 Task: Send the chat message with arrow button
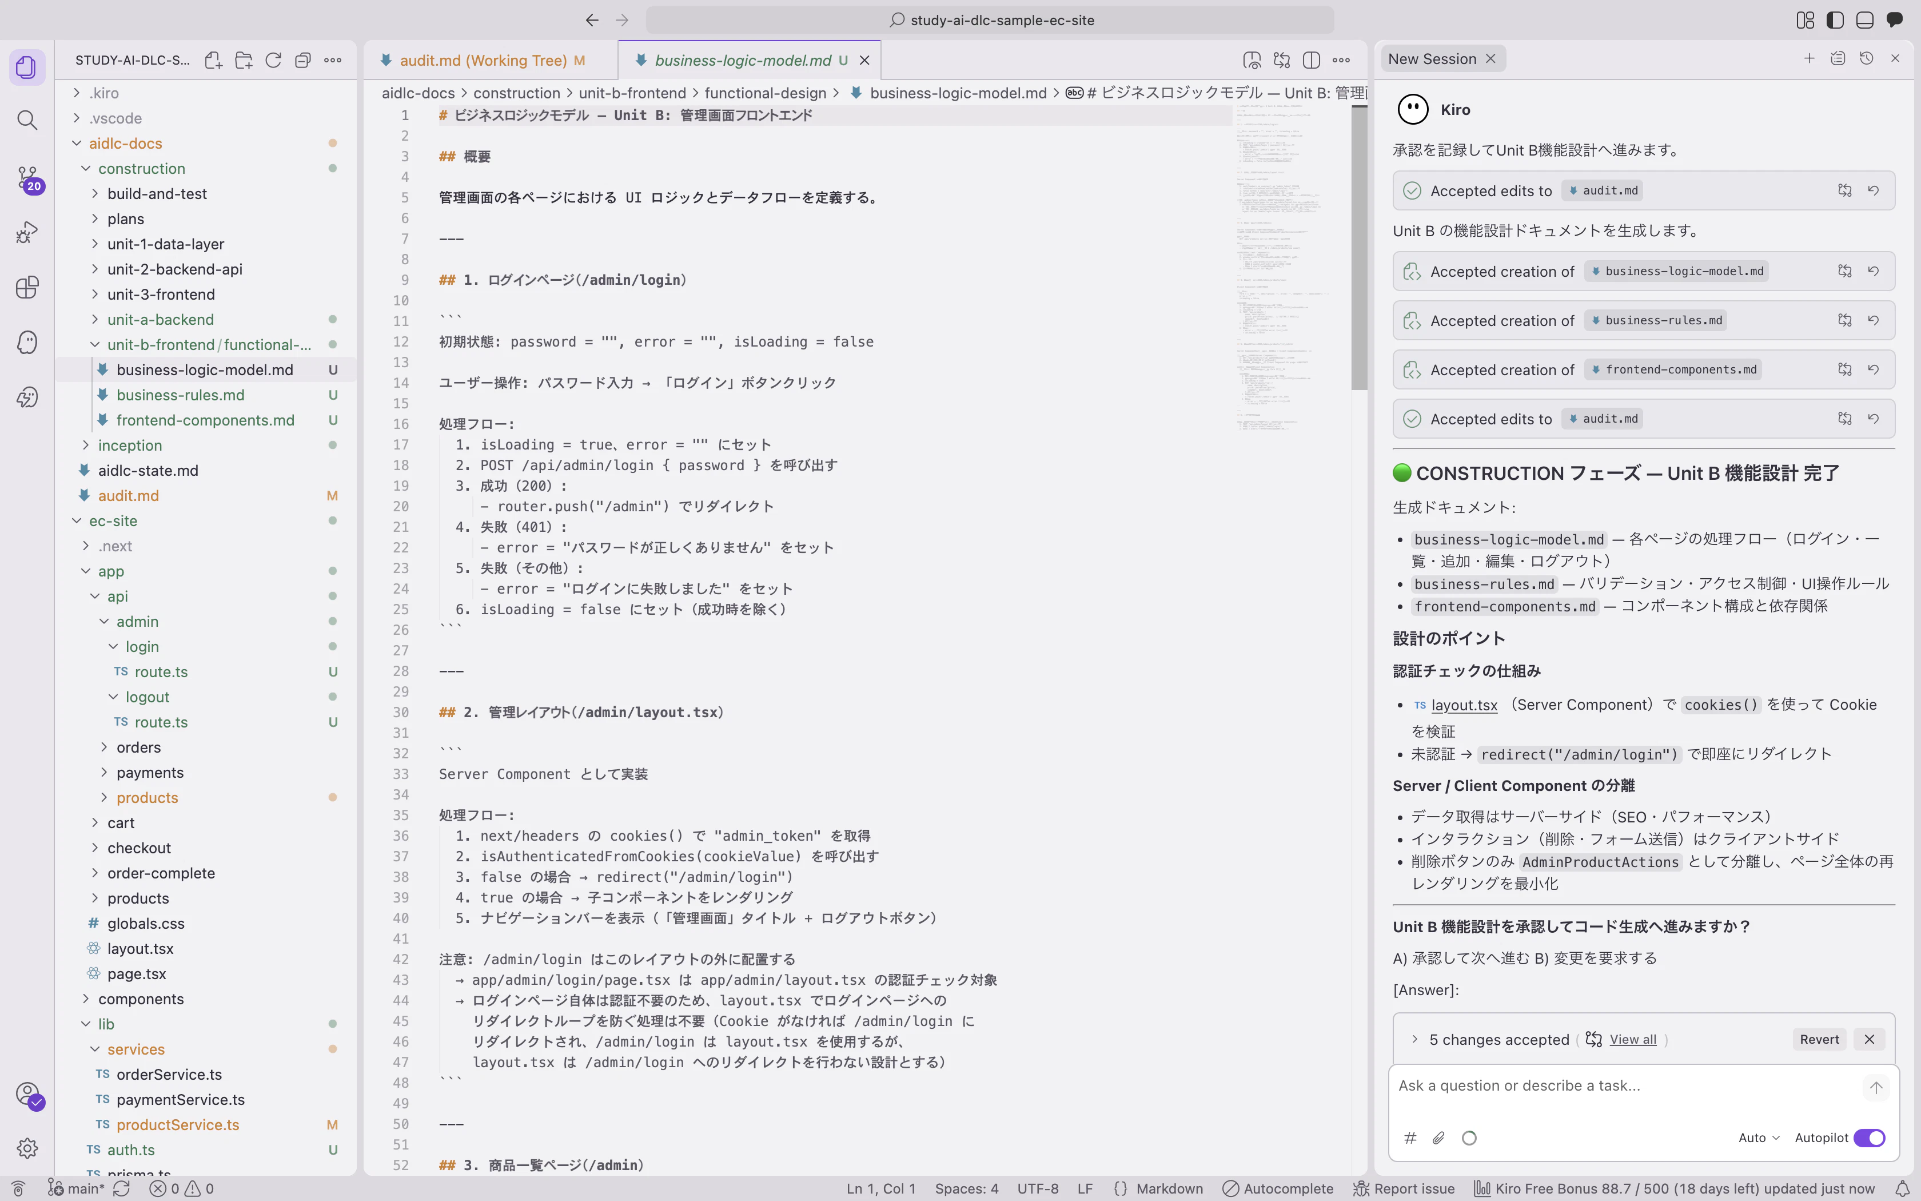1876,1087
